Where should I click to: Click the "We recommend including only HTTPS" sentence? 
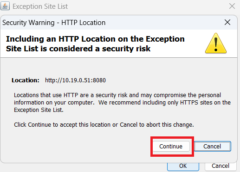164,103
